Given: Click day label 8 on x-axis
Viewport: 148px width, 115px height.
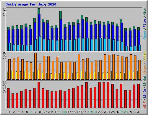Looking at the screenshot, I should (40, 112).
